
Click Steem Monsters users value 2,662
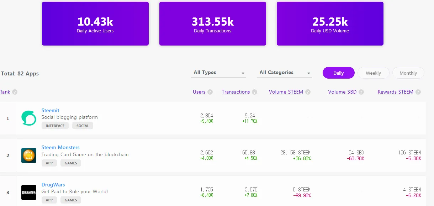206,152
